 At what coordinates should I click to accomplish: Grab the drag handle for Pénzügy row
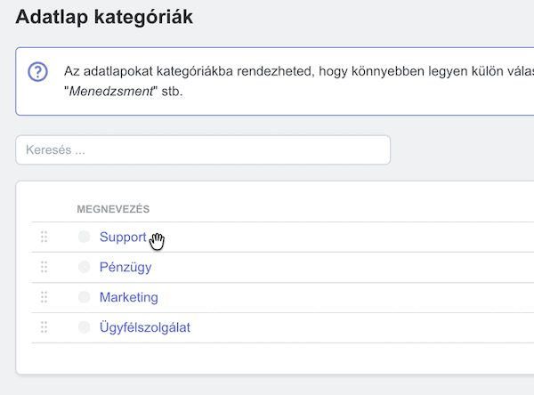[44, 267]
